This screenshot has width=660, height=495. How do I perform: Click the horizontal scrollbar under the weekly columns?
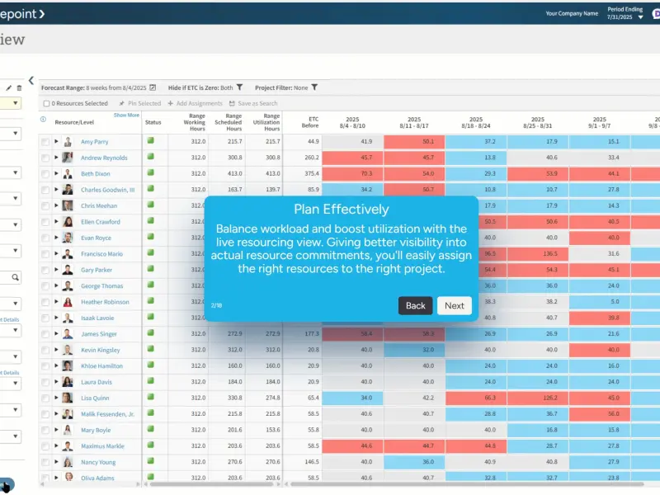467,484
